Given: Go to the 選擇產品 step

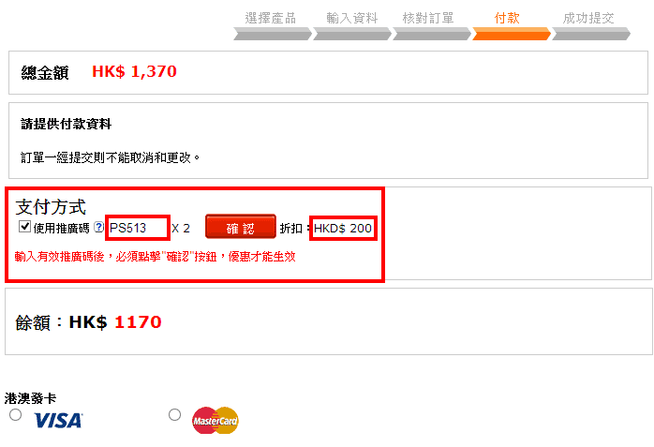Looking at the screenshot, I should (x=271, y=18).
